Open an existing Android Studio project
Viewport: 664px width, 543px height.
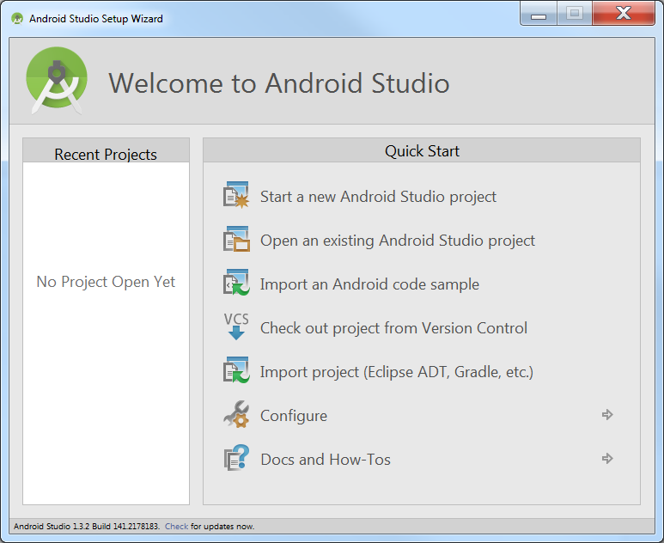pyautogui.click(x=398, y=241)
